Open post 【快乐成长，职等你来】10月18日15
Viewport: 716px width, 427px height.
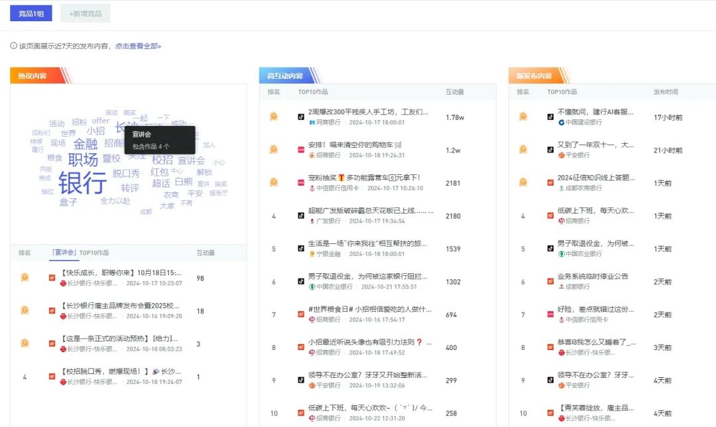click(x=121, y=273)
